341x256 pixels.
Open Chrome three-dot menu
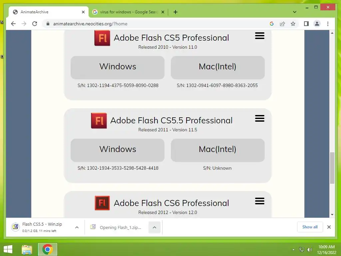(x=328, y=24)
